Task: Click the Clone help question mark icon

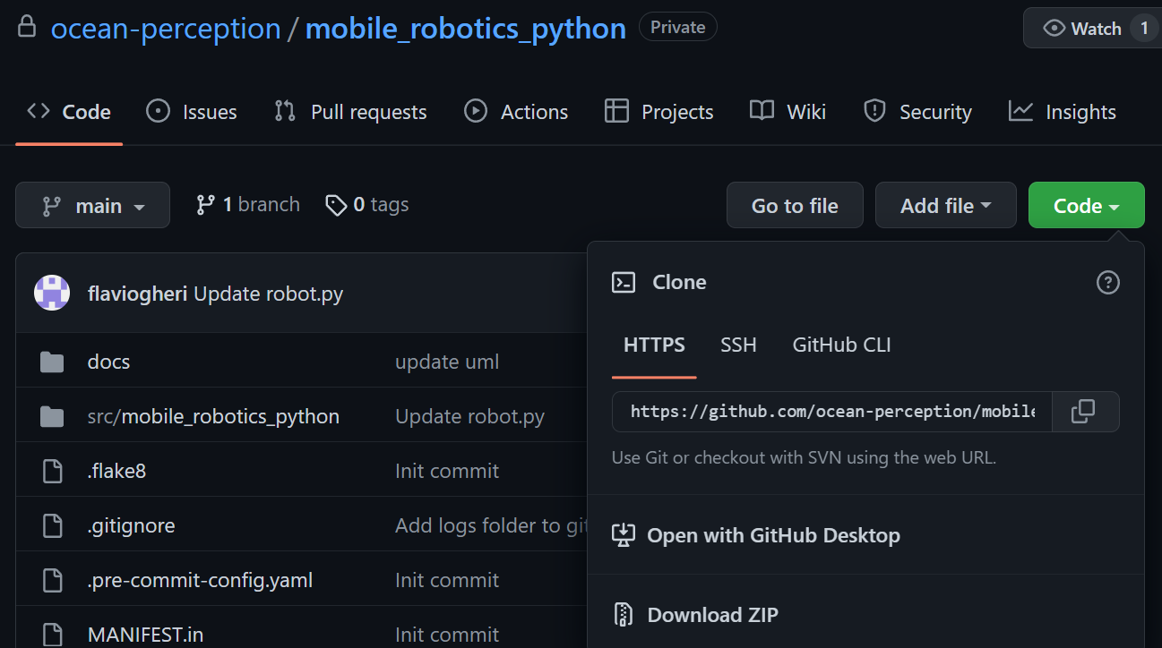Action: [1108, 283]
